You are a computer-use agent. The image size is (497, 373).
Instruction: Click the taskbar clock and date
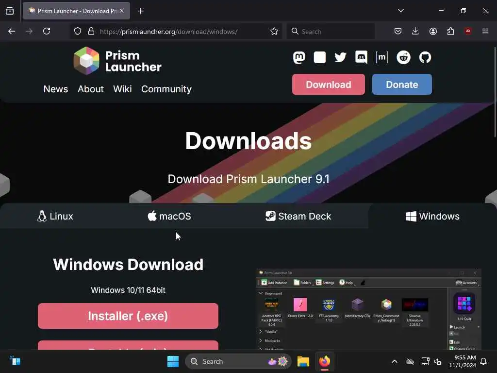click(x=462, y=361)
